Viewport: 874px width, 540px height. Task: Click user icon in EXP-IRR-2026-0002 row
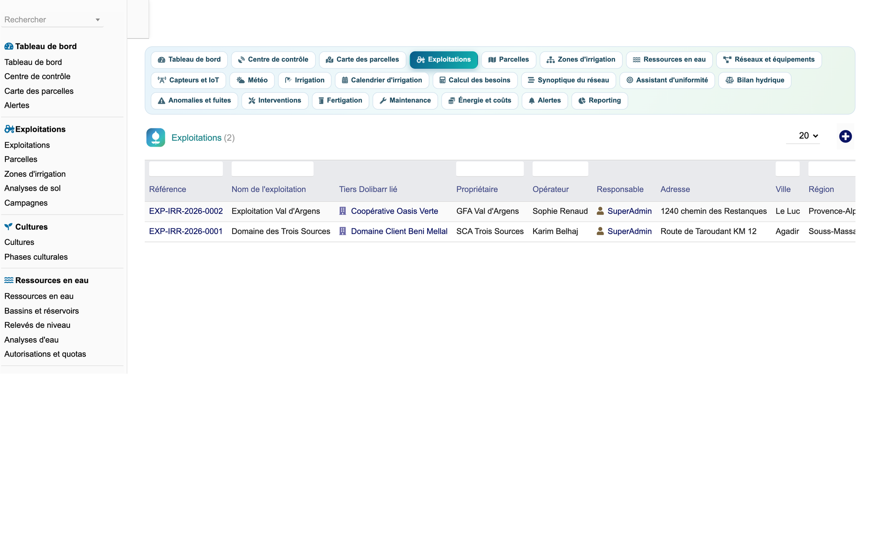[600, 211]
